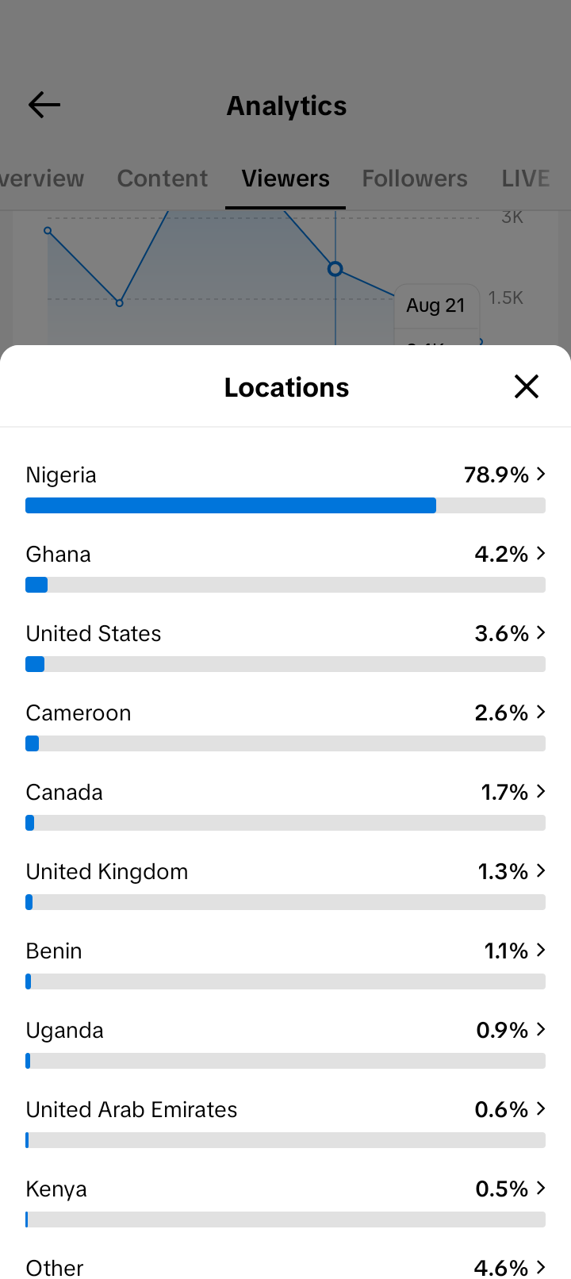Tap United Arab Emirates chevron
571x1279 pixels.
[541, 1108]
